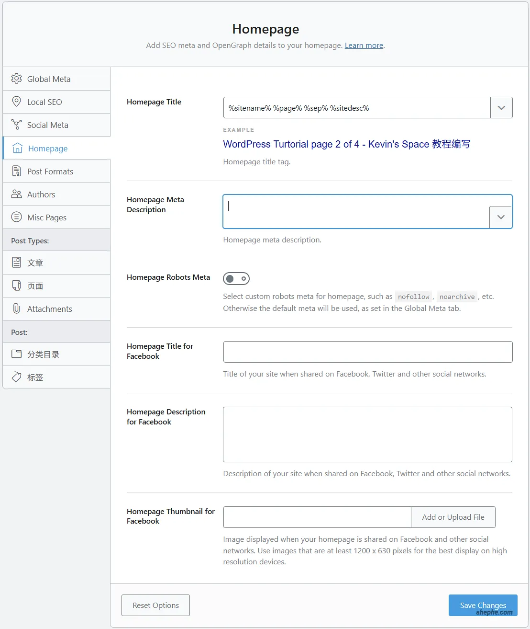This screenshot has width=530, height=629.
Task: Expand the Homepage Title variables dropdown
Action: click(501, 108)
